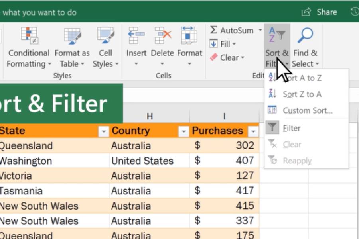Open the version history clock icon
This screenshot has height=239, width=359.
(355, 12)
